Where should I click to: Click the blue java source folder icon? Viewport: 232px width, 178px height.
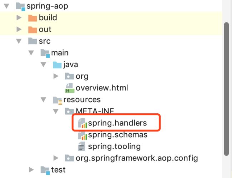pyautogui.click(x=57, y=65)
